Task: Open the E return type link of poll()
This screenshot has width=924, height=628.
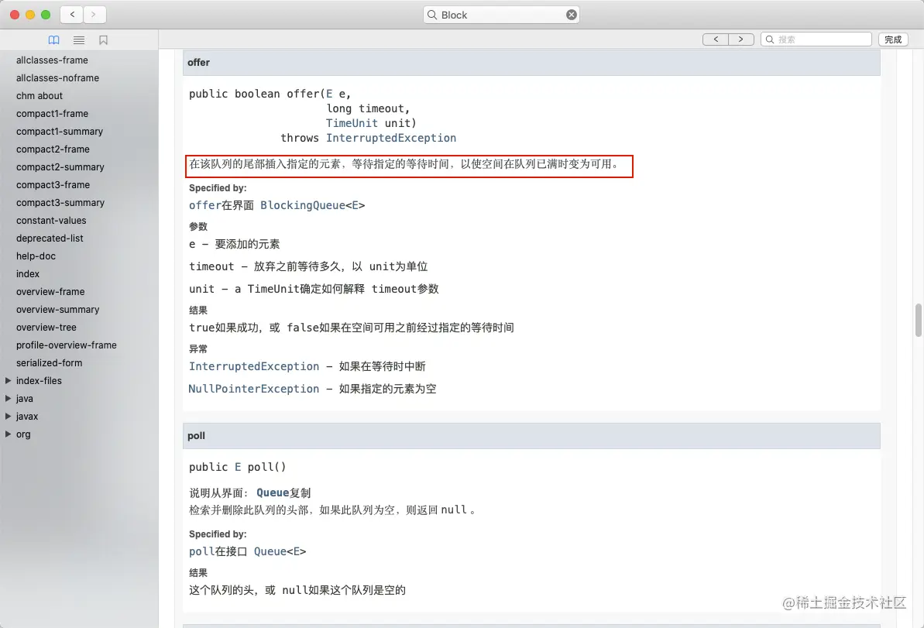Action: (238, 467)
